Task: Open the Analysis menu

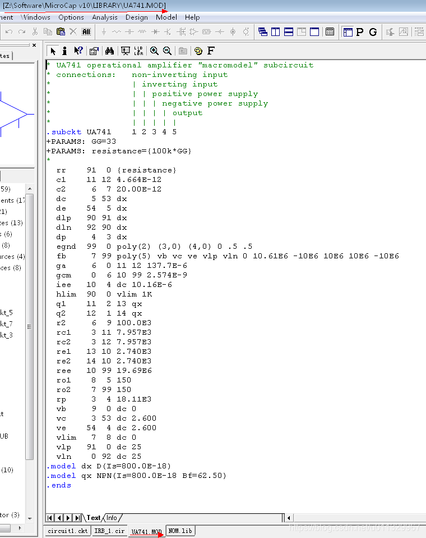Action: (x=105, y=17)
